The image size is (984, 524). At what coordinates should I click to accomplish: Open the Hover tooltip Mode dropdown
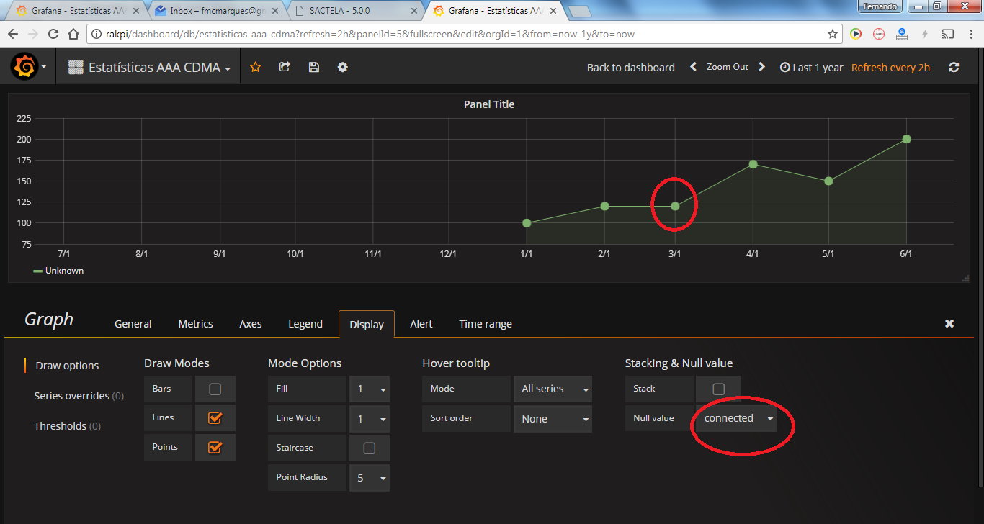pos(553,388)
